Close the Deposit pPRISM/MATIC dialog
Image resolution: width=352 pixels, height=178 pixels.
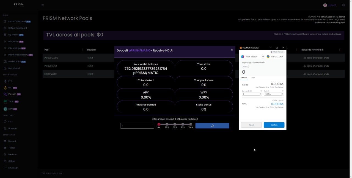(x=232, y=50)
